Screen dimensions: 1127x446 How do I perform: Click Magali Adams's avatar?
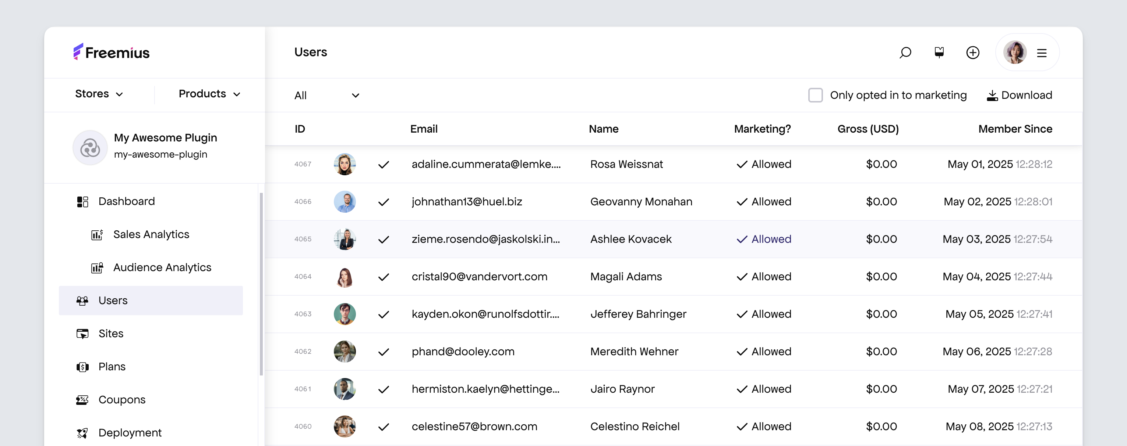tap(345, 277)
